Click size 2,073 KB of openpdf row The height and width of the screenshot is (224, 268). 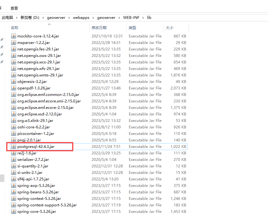[x=178, y=88]
